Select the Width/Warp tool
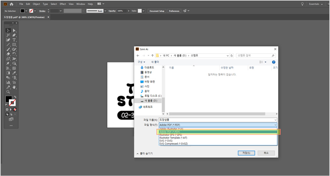 tap(14, 59)
